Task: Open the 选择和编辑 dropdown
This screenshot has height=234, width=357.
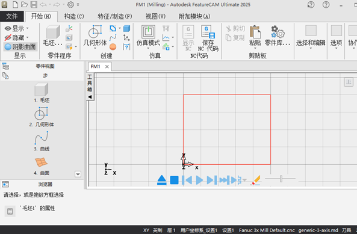Action: [x=311, y=37]
